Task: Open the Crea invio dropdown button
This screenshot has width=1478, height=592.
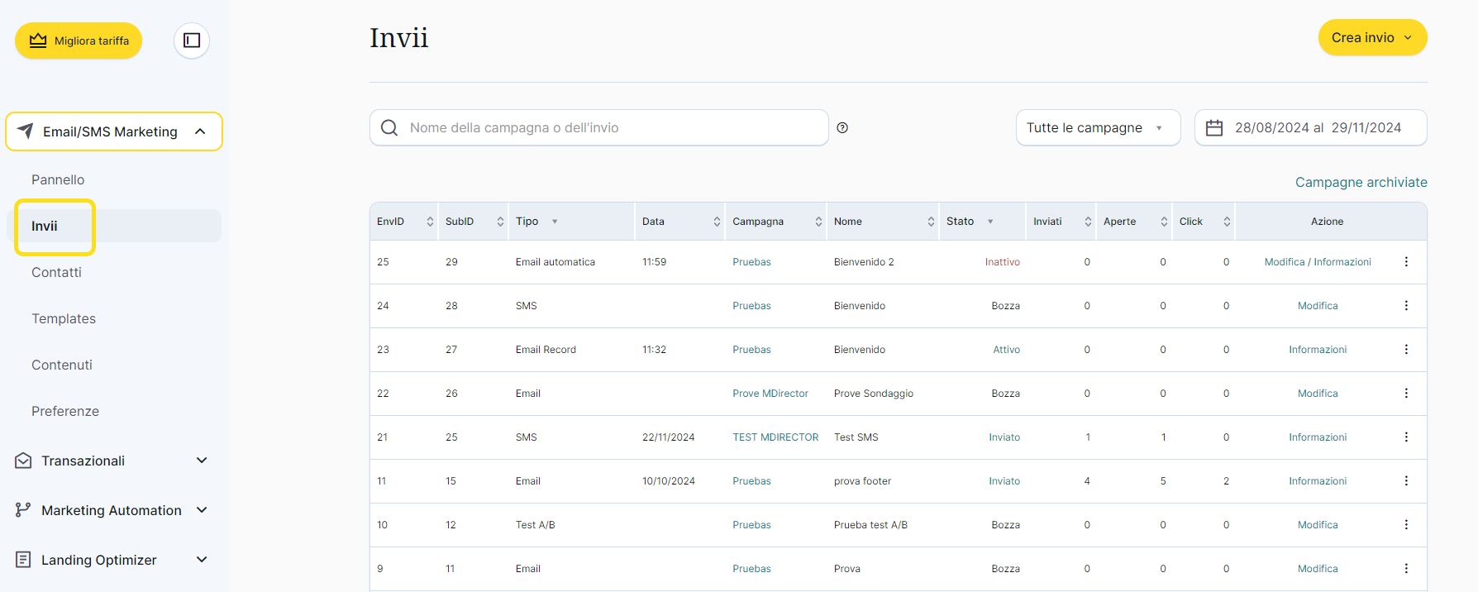Action: click(x=1372, y=38)
